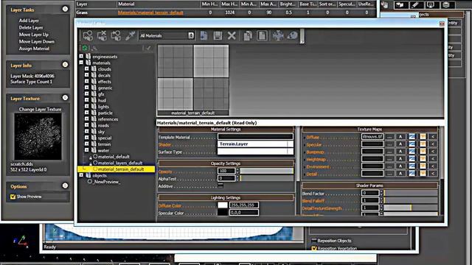Click the arrow button in Bumpmap row

pos(433,152)
